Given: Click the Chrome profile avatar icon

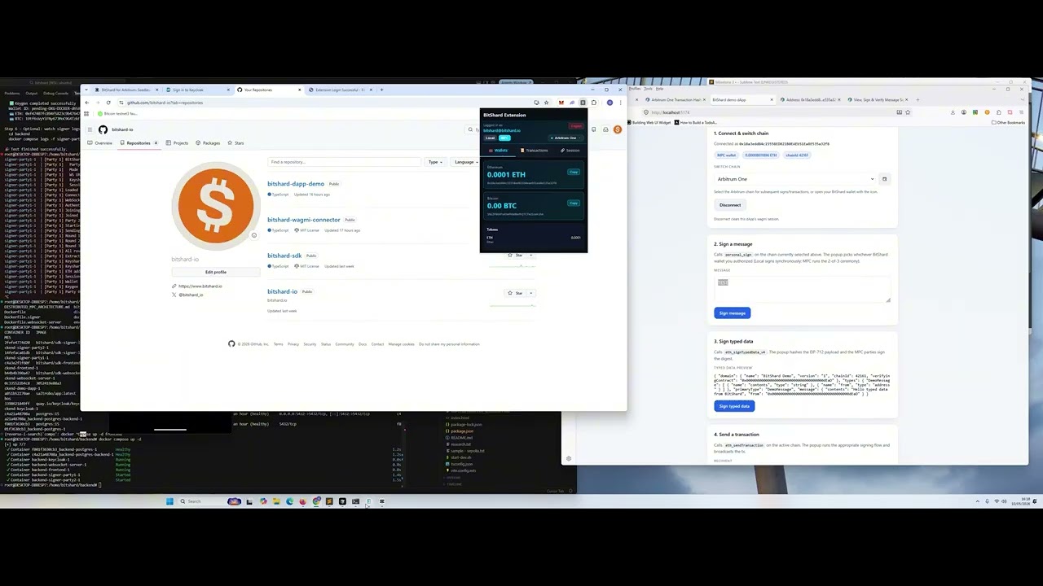Looking at the screenshot, I should coord(610,103).
